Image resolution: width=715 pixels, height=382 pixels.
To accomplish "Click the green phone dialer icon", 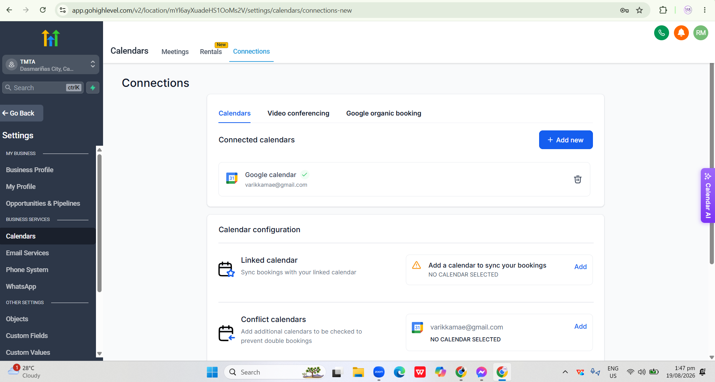I will 661,33.
